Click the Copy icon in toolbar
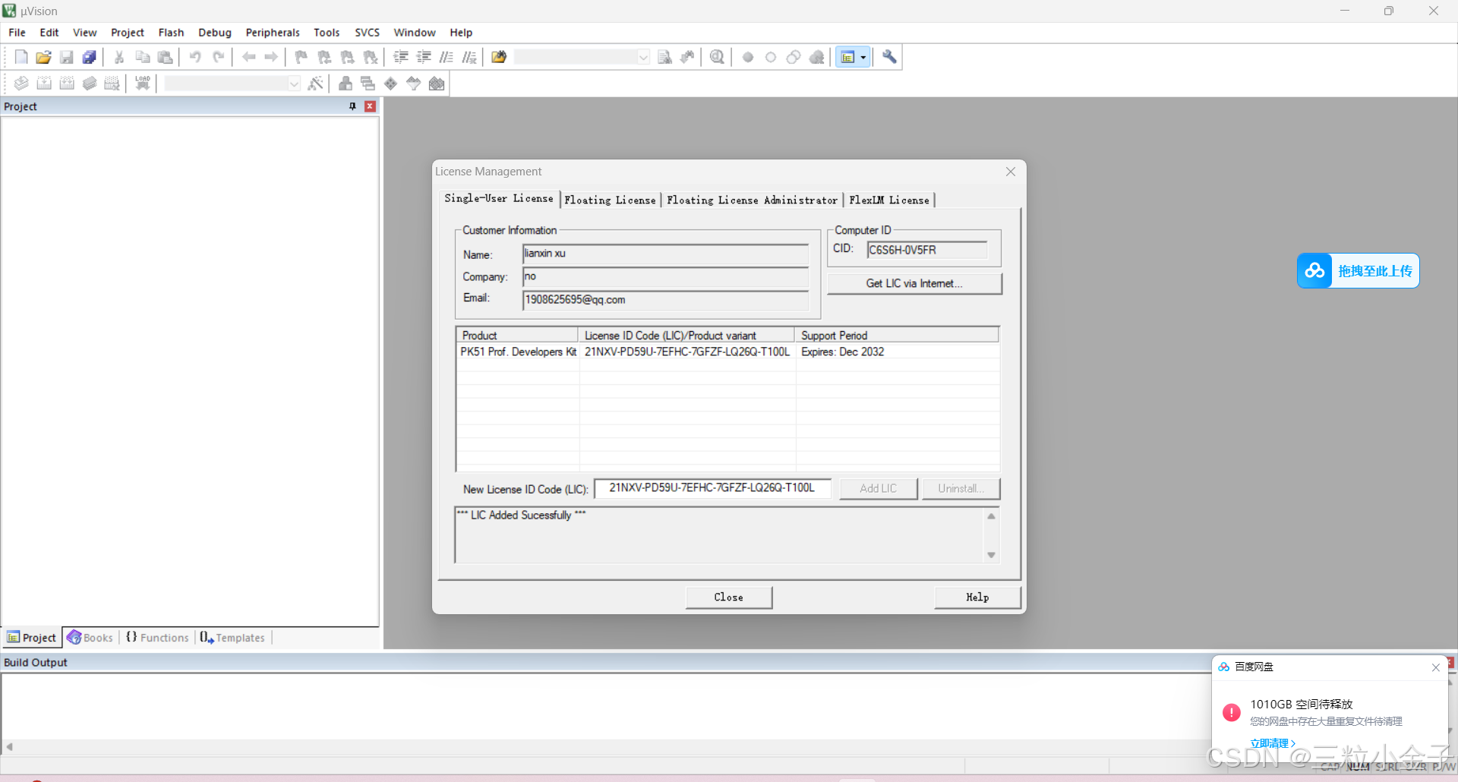Viewport: 1458px width, 782px height. 142,57
